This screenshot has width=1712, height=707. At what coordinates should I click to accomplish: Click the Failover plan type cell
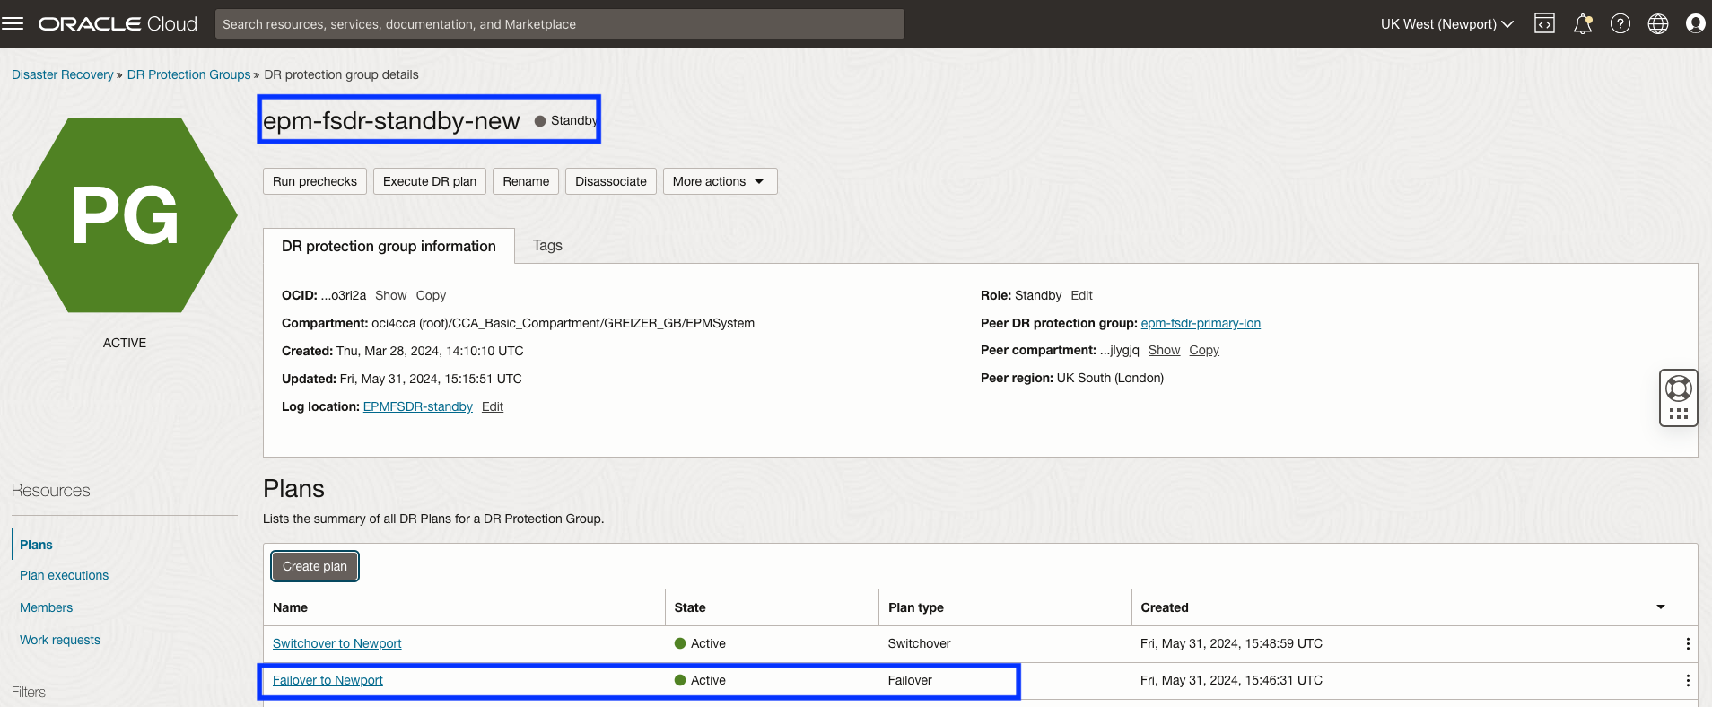[910, 680]
